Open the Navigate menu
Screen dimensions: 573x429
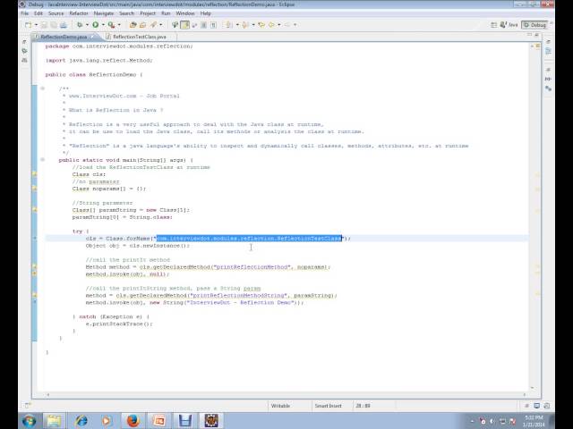pyautogui.click(x=104, y=13)
